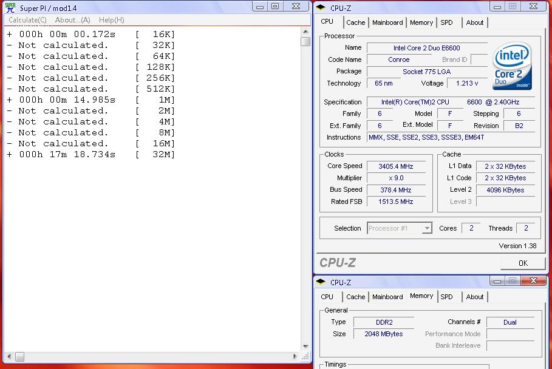Screen dimensions: 552x369
Task: Click the processor Name field Intel Core 2 Duo E6600
Action: 427,48
